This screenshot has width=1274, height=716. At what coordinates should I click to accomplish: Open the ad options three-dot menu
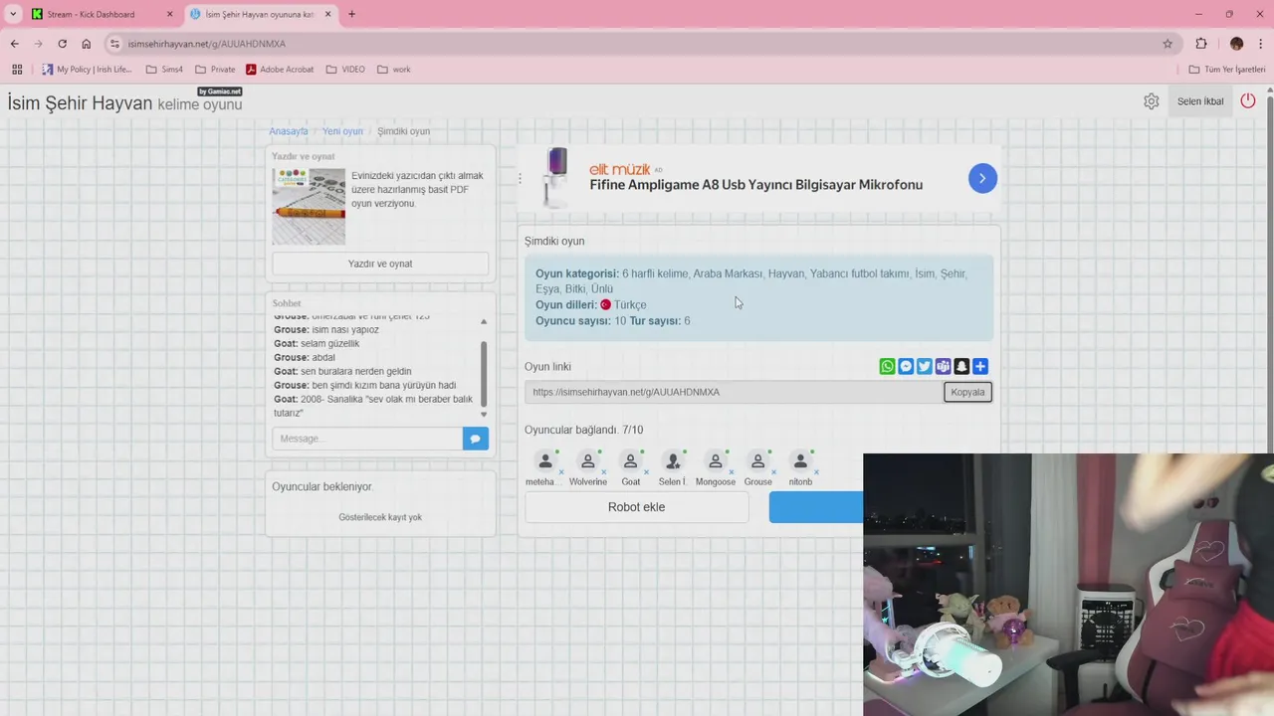[520, 178]
